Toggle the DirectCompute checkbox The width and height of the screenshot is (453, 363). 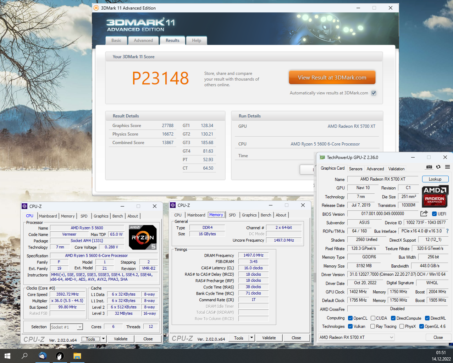393,318
